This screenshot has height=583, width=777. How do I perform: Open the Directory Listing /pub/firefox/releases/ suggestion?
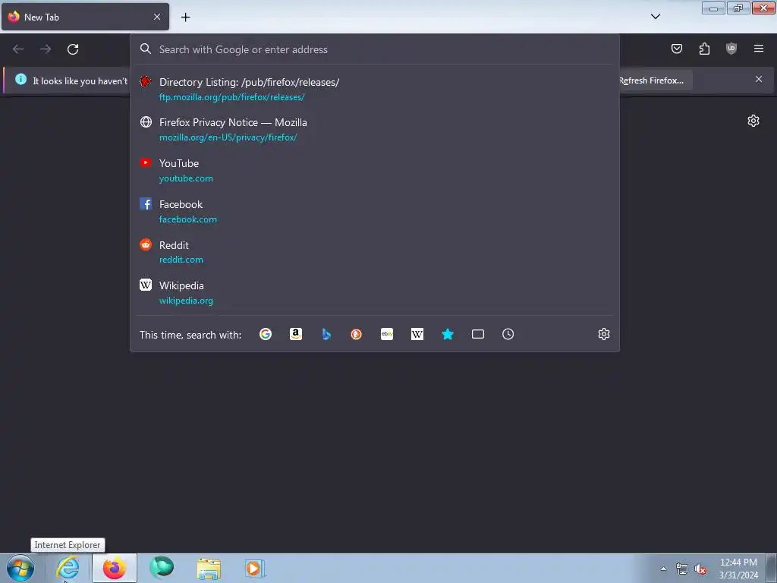[375, 90]
